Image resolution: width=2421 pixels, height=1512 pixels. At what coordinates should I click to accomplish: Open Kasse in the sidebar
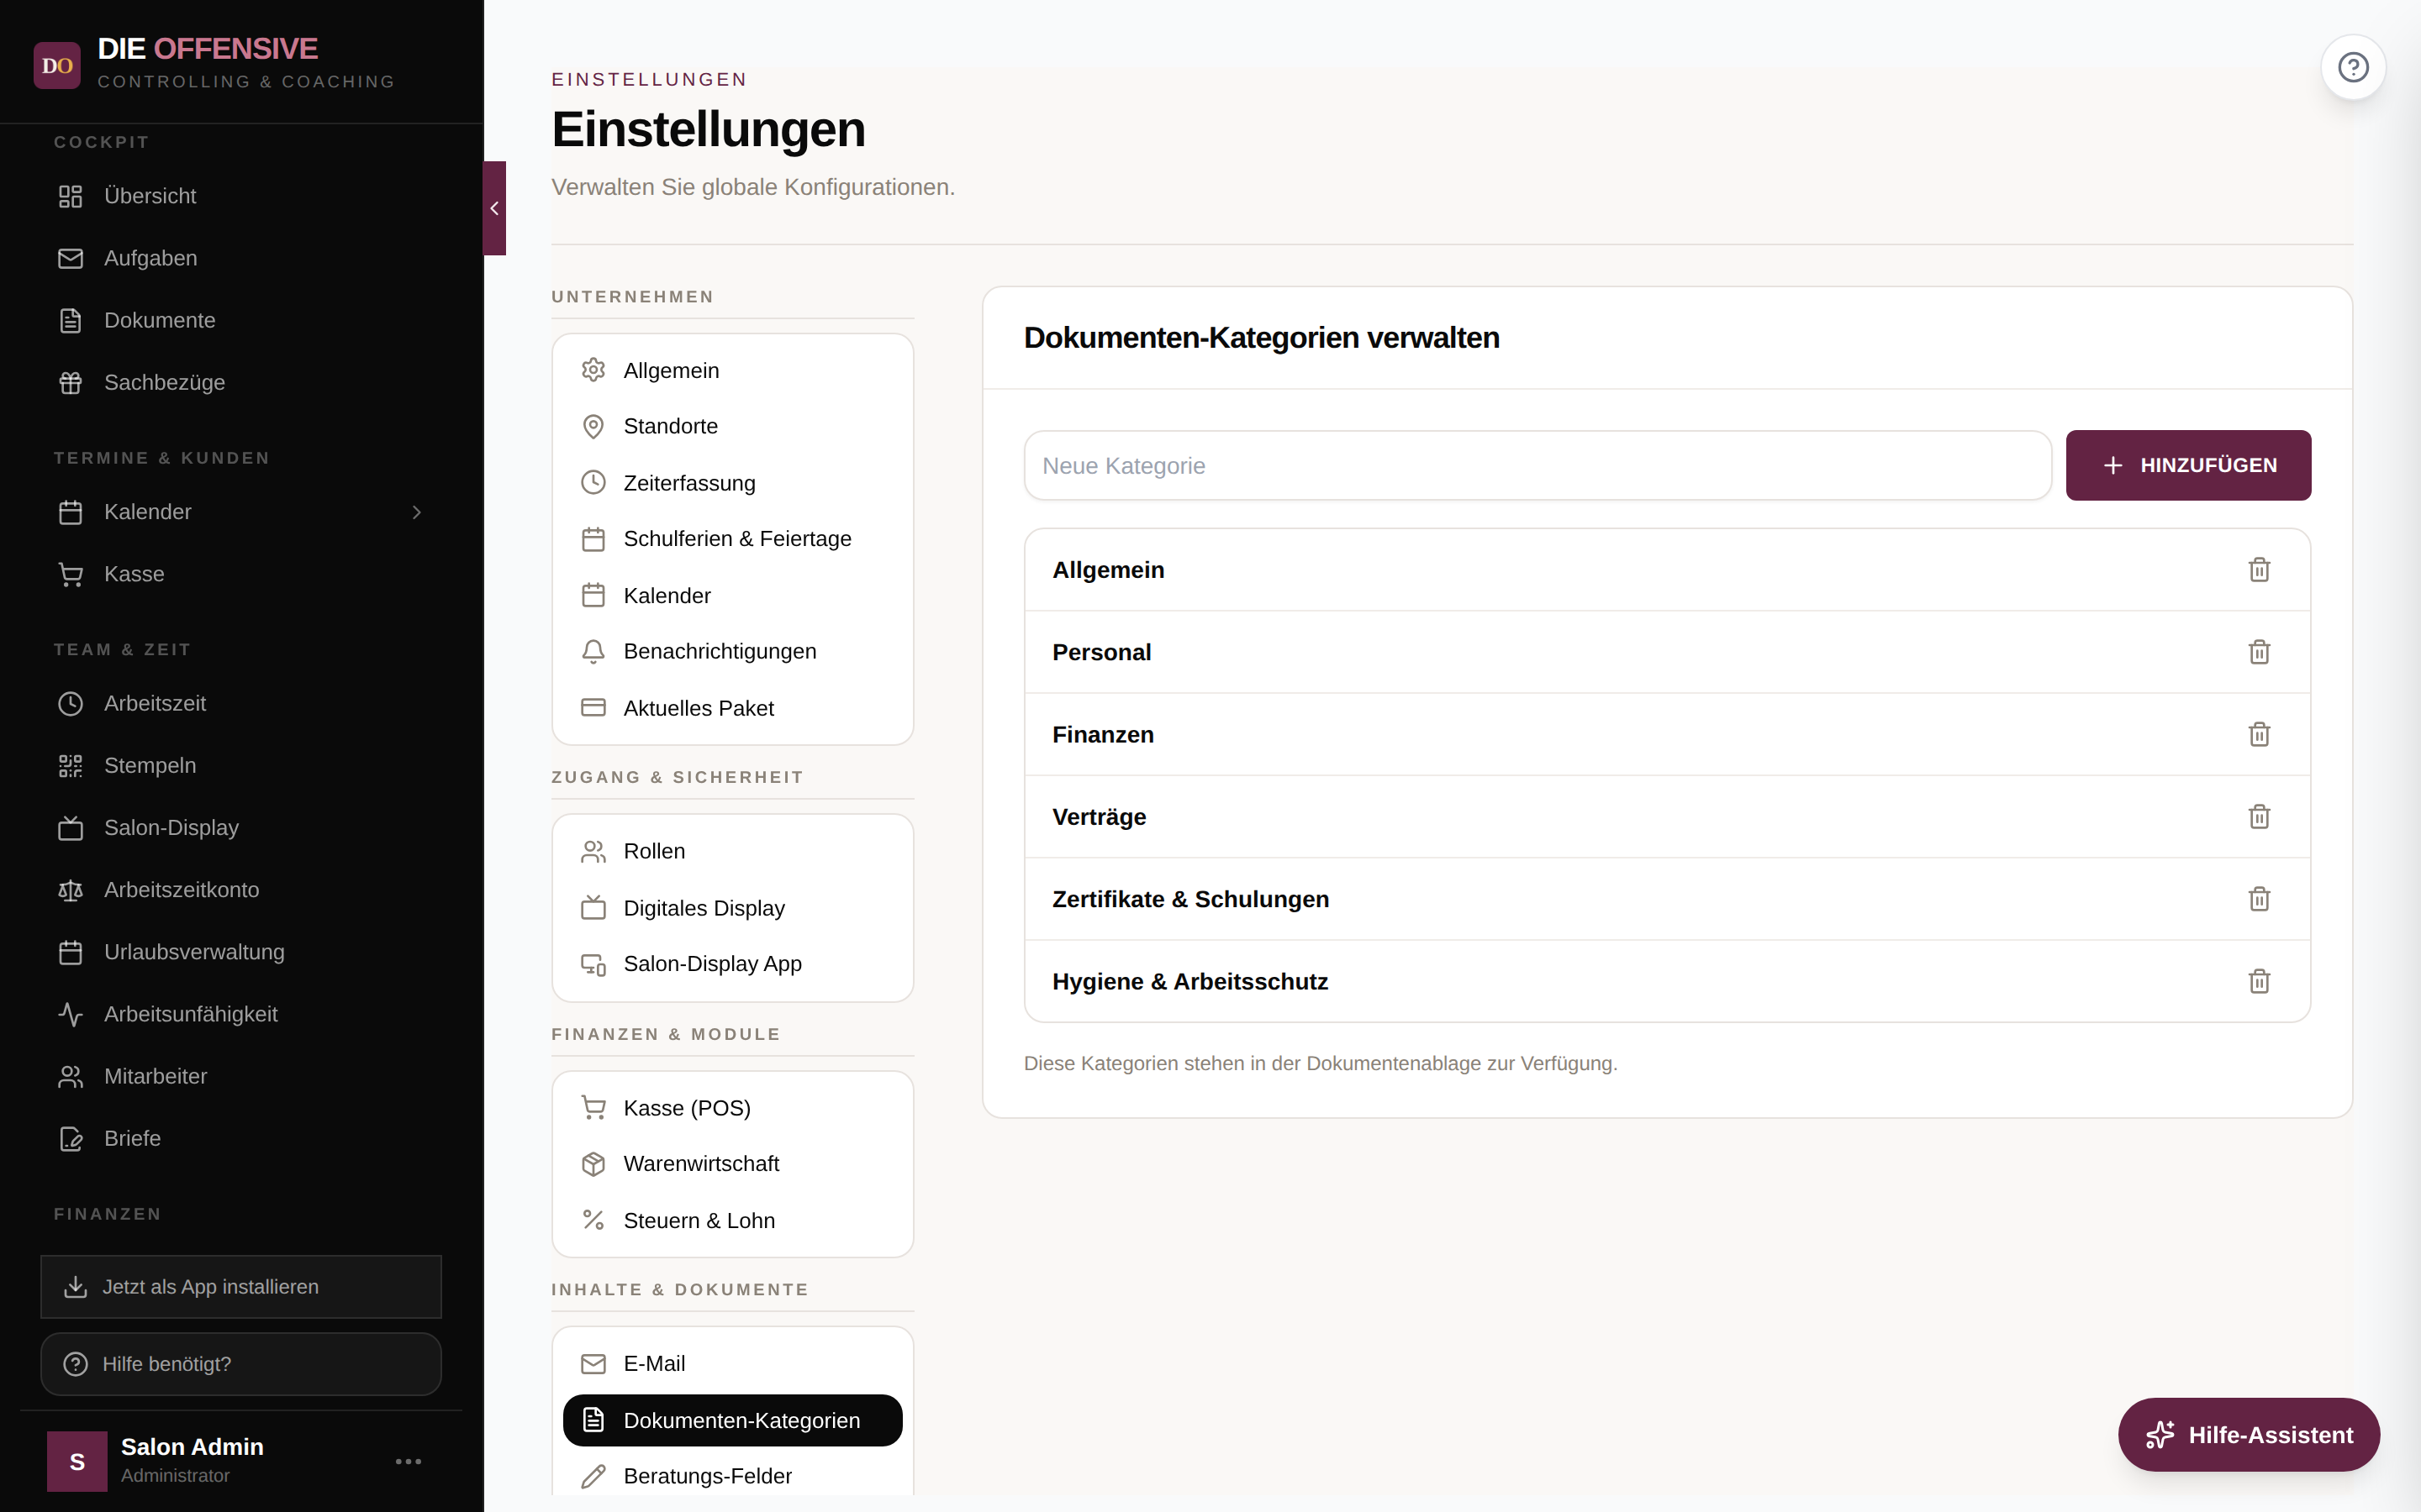pos(240,574)
